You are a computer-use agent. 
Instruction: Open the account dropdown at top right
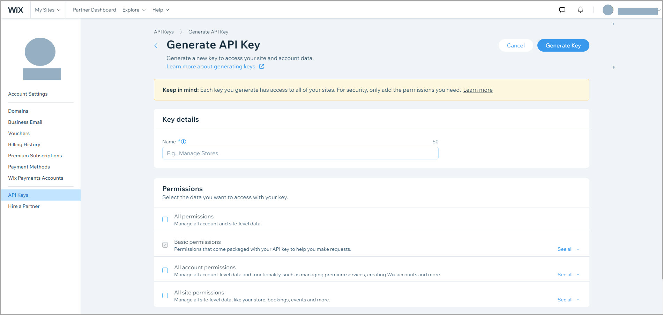coord(657,10)
